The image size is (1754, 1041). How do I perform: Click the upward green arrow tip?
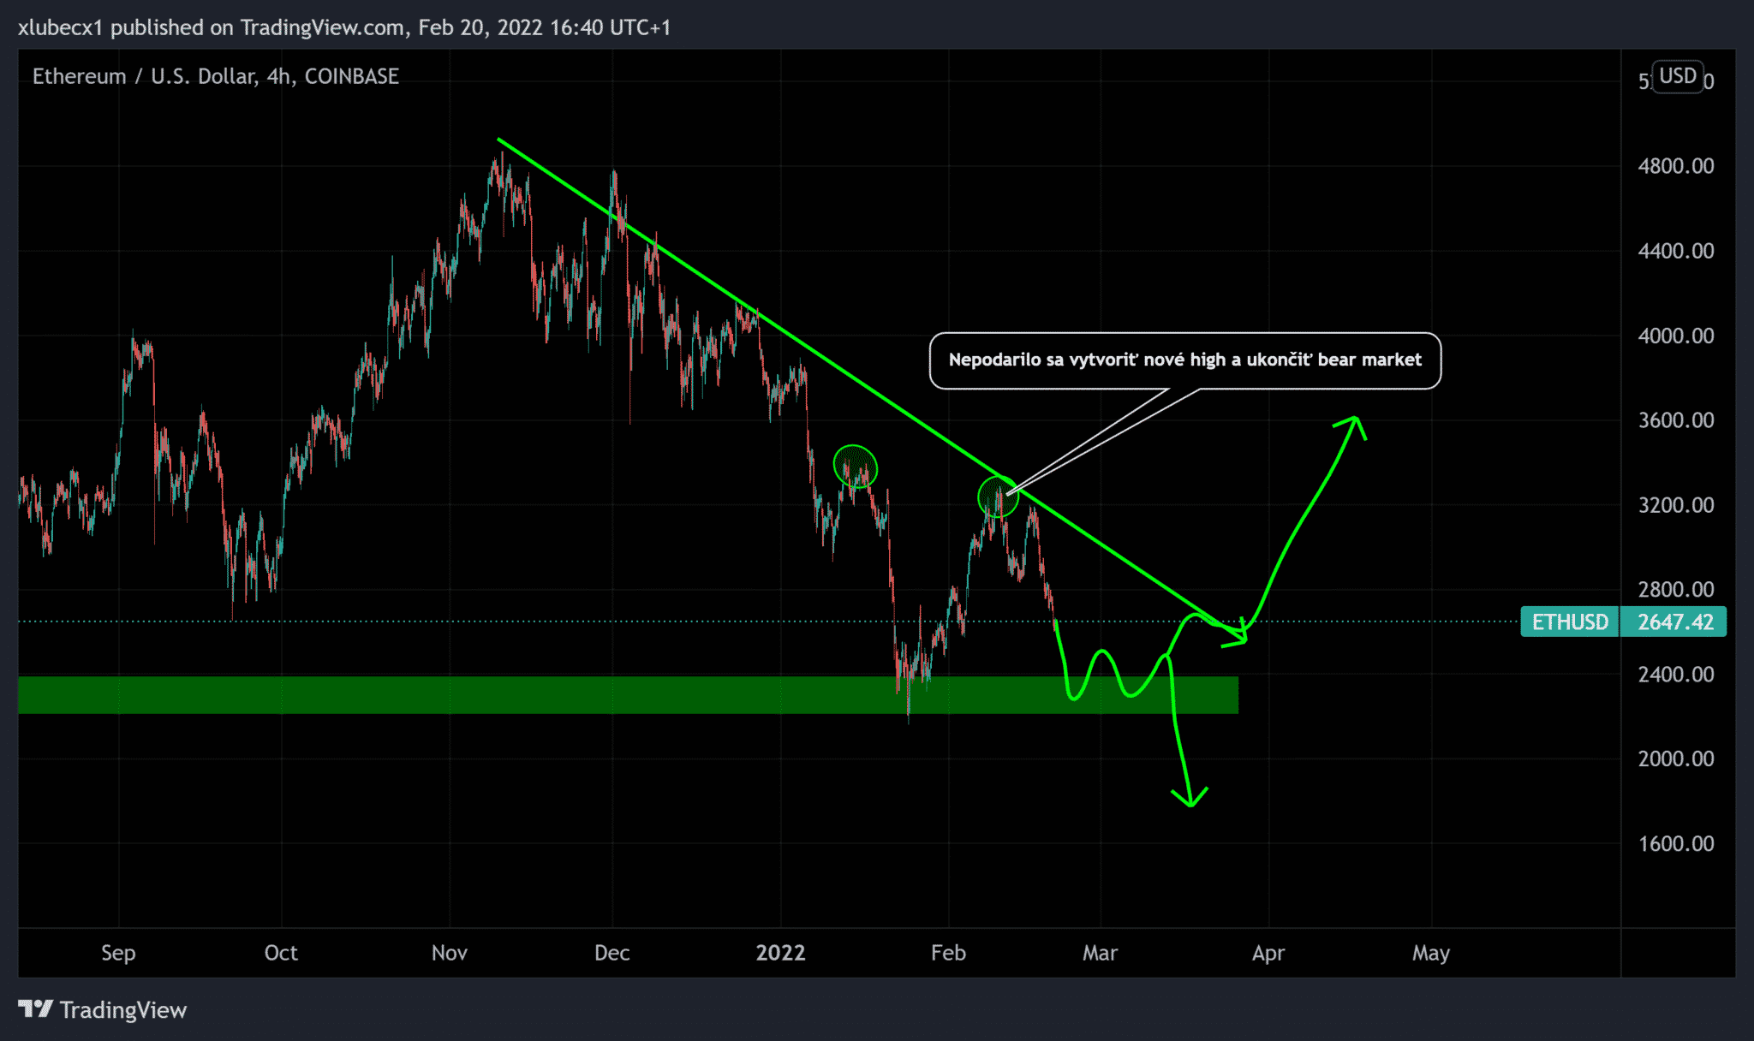click(x=1355, y=419)
